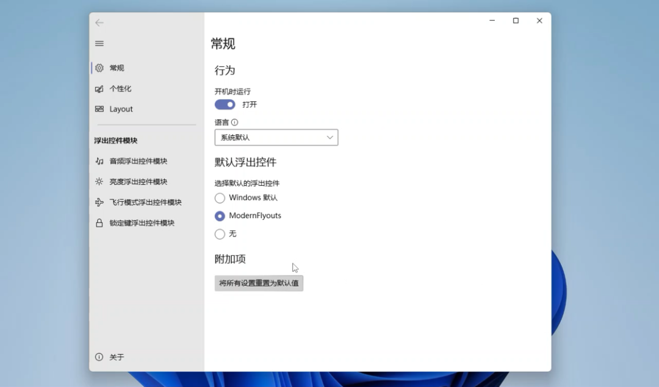Select the 个性化 brush icon in sidebar
The width and height of the screenshot is (659, 387).
click(99, 88)
